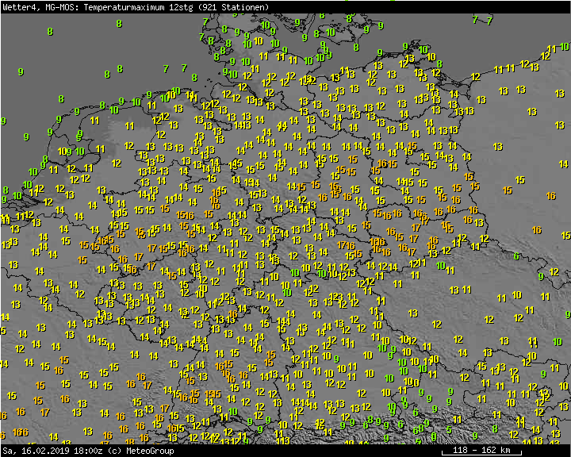
Task: Select the isolated green 6 station in eastern mountains
Action: click(516, 256)
